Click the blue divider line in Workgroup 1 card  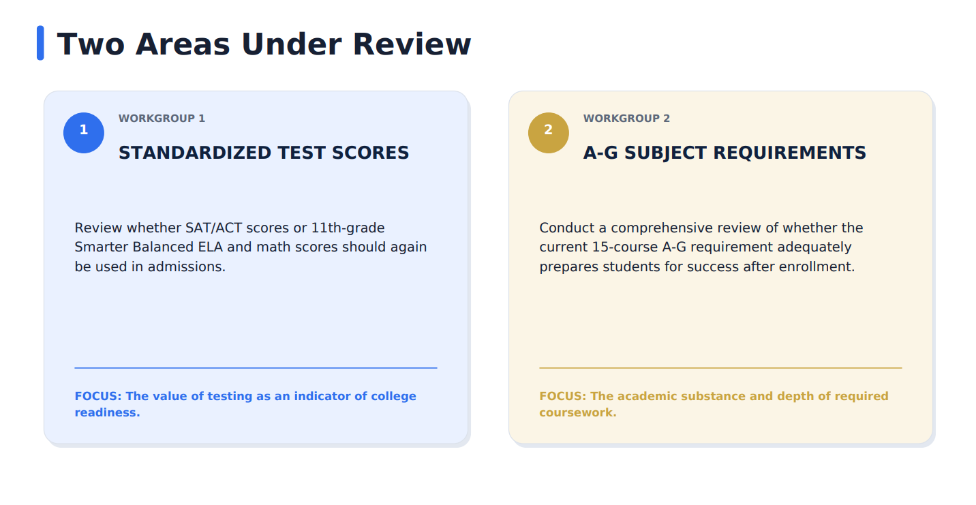click(x=256, y=368)
